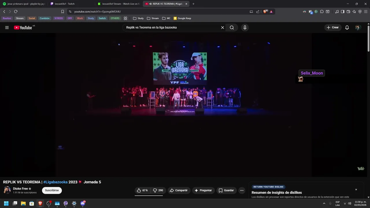Open the Brave Wallet icon
370x208 pixels.
(348, 12)
